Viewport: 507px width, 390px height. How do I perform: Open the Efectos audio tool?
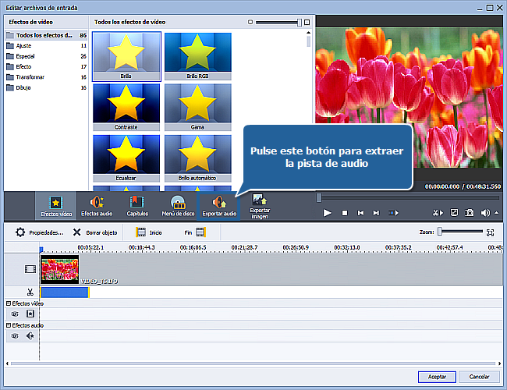pyautogui.click(x=97, y=207)
